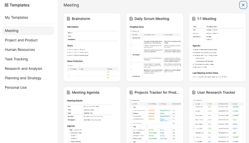Select the Meeting category
The width and height of the screenshot is (249, 143).
tap(28, 31)
